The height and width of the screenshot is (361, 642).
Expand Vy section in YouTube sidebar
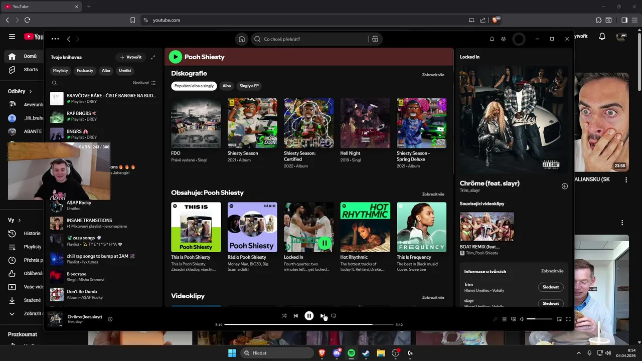14,220
